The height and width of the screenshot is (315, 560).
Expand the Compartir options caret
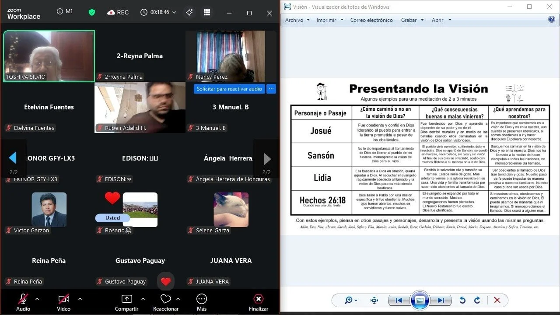pos(143,299)
